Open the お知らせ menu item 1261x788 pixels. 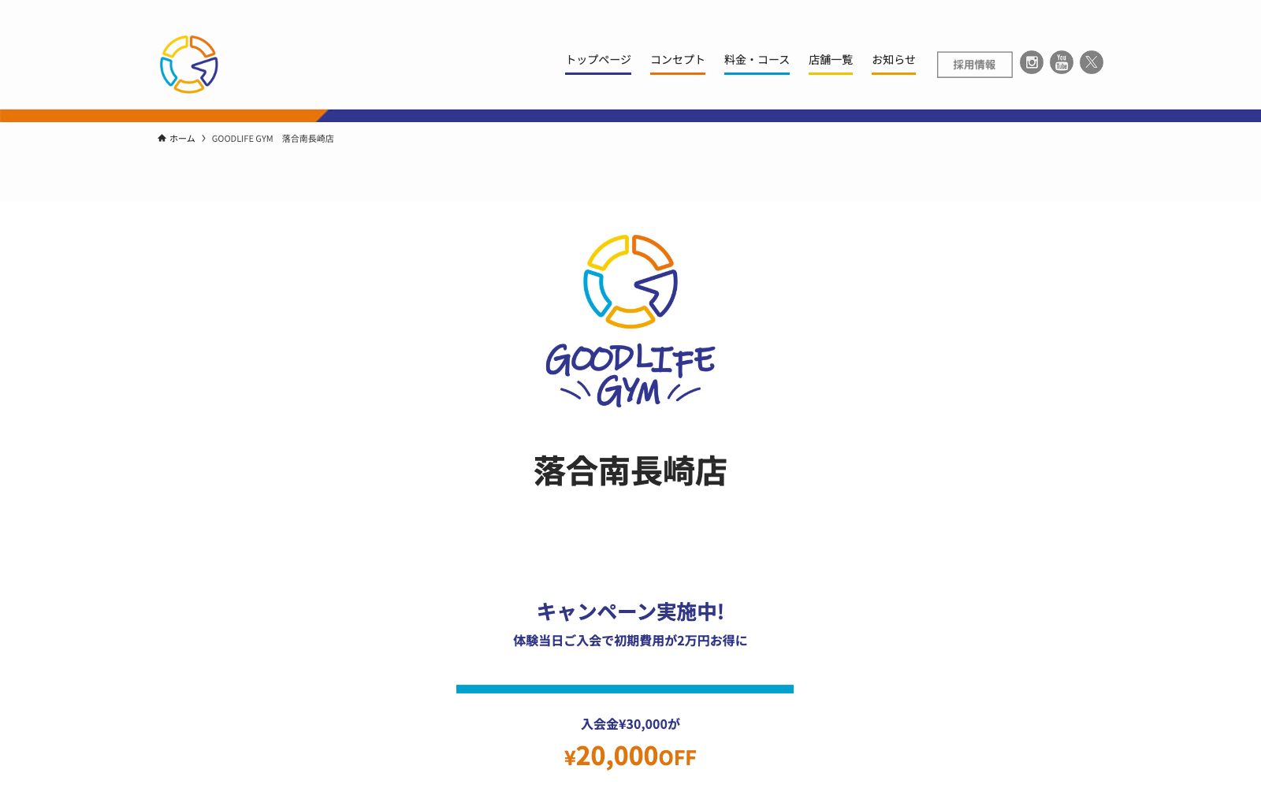[894, 60]
